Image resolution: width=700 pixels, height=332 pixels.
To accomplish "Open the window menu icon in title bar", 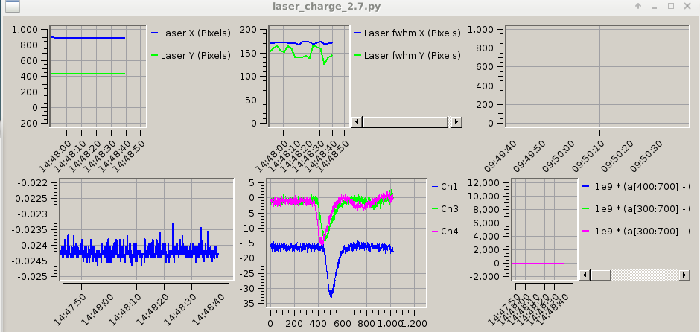I will pos(10,7).
